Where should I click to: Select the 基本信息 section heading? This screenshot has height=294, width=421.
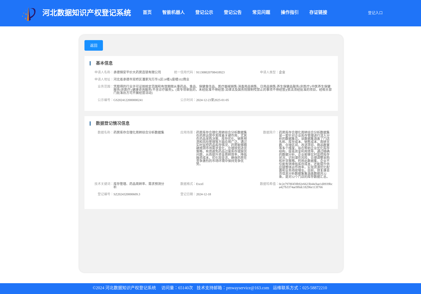pyautogui.click(x=104, y=63)
